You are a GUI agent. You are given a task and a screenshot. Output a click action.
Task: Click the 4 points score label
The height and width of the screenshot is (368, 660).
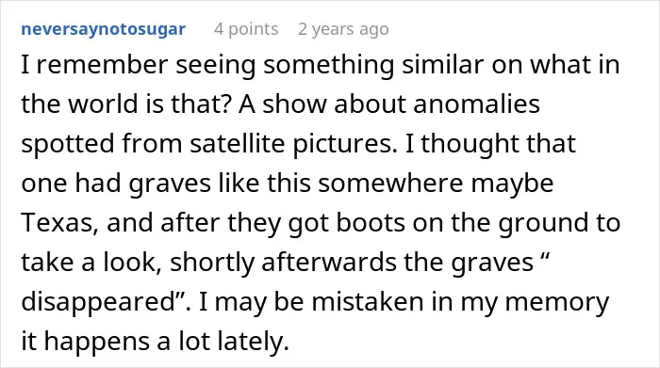click(x=246, y=29)
